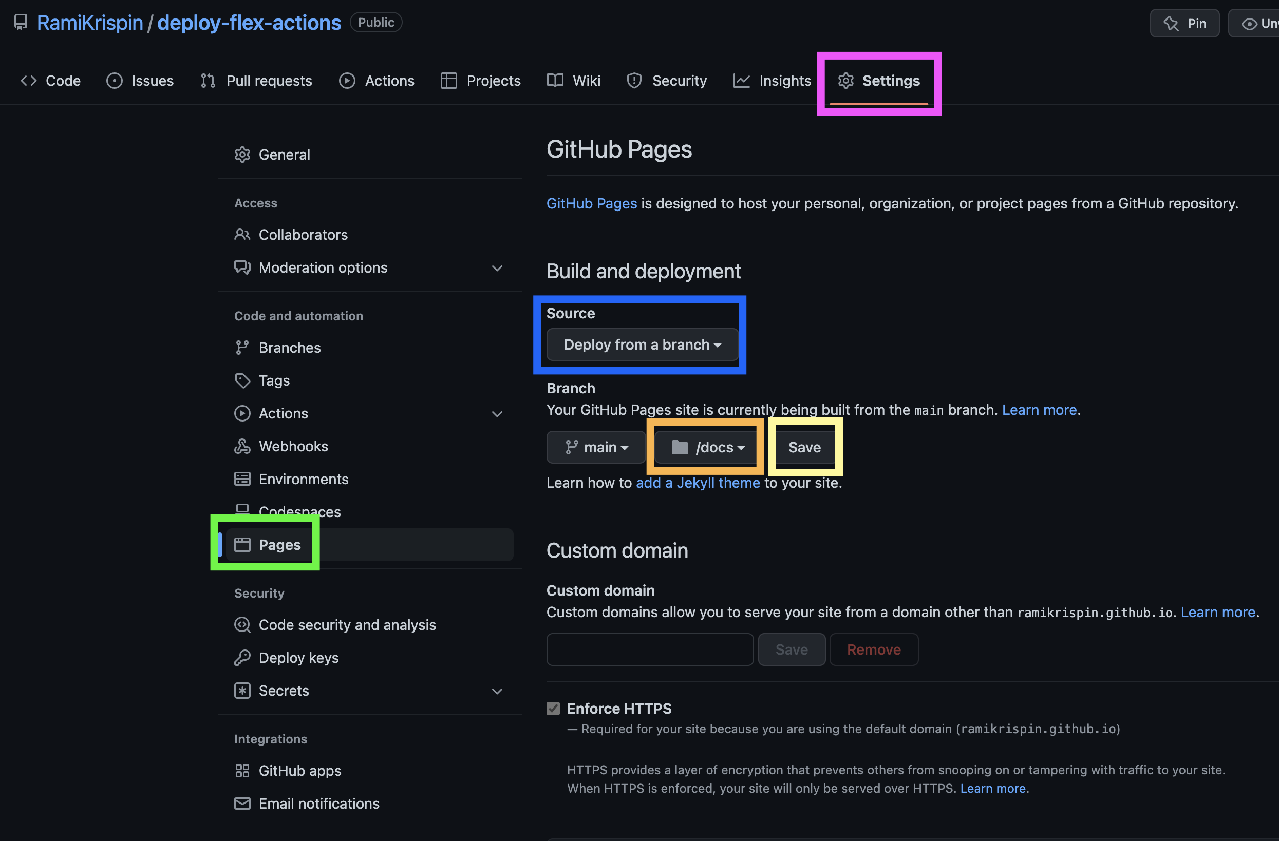
Task: Toggle the Enforce HTTPS checkbox
Action: pos(553,709)
